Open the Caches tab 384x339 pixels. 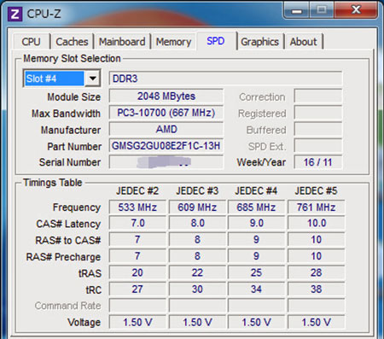[72, 42]
